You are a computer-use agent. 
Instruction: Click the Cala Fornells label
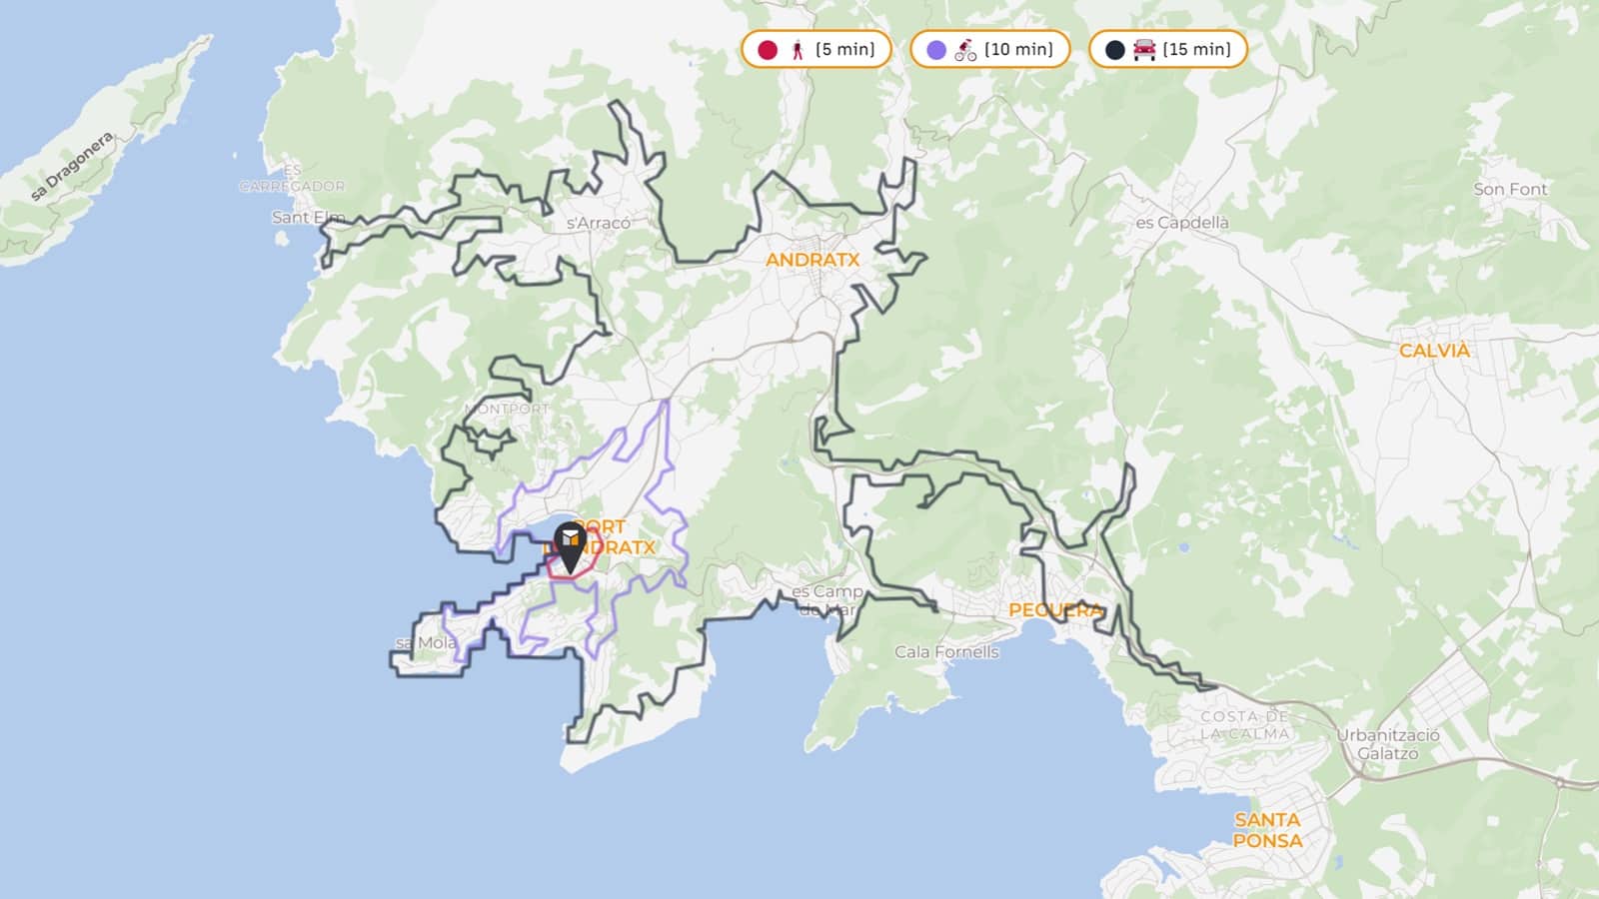946,652
